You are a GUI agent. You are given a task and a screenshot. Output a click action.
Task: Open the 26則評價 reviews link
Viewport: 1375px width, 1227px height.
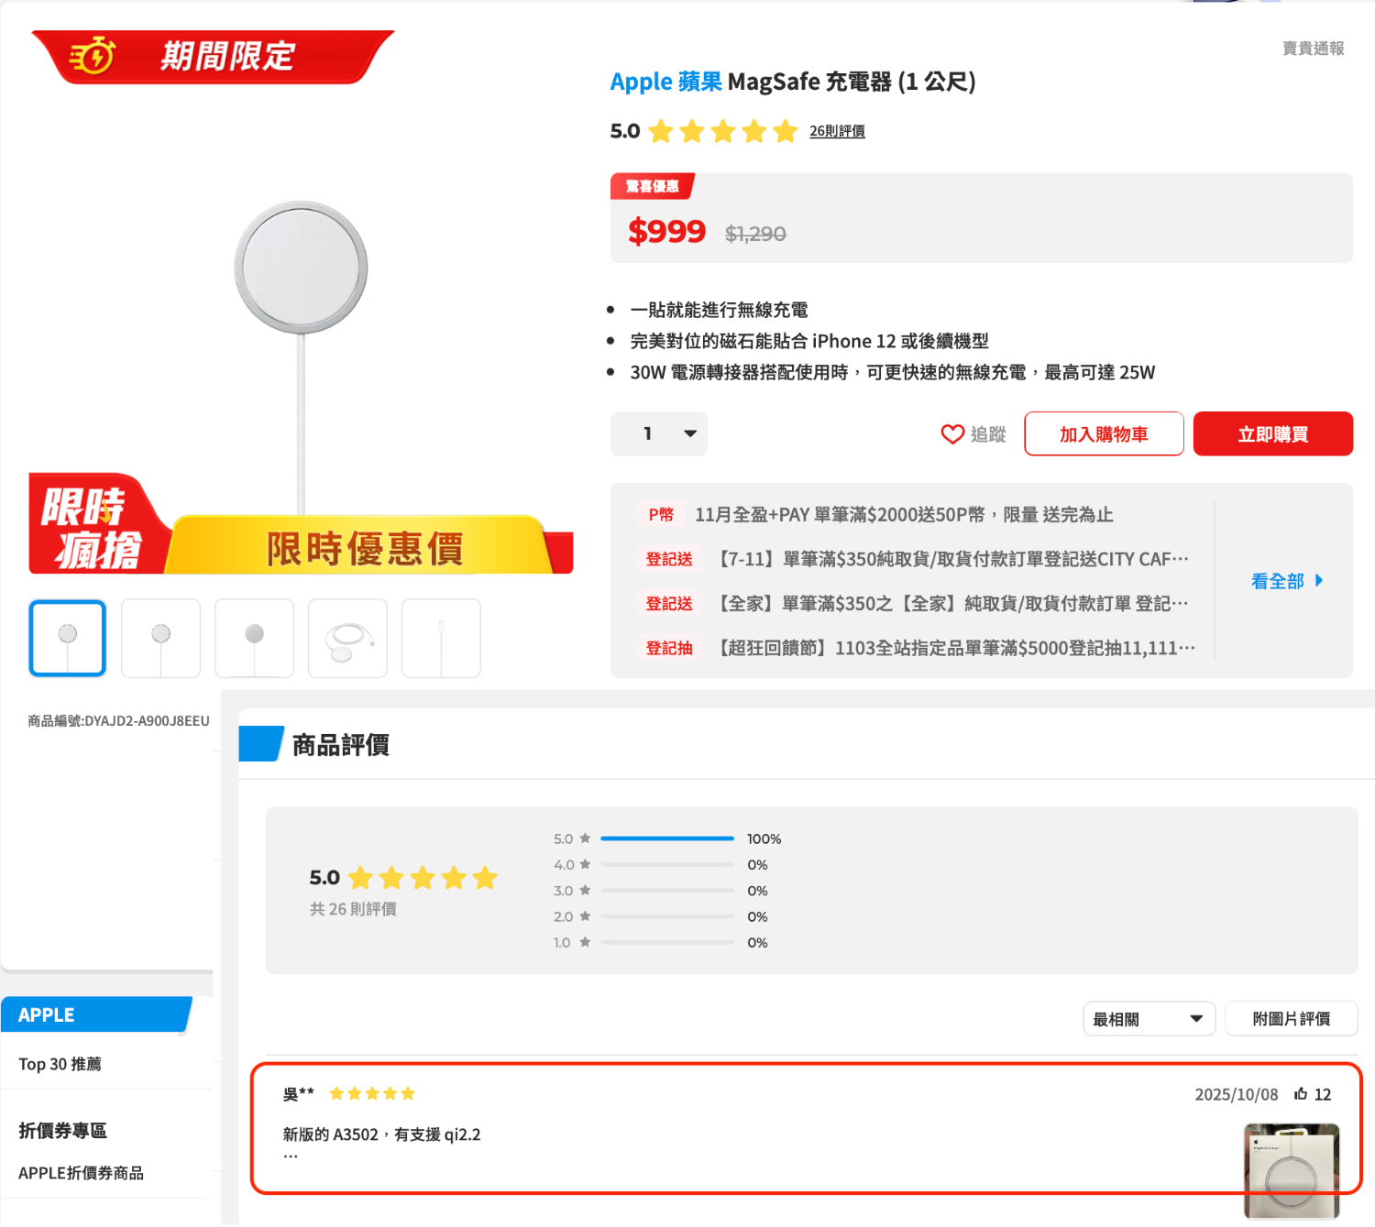click(x=836, y=131)
